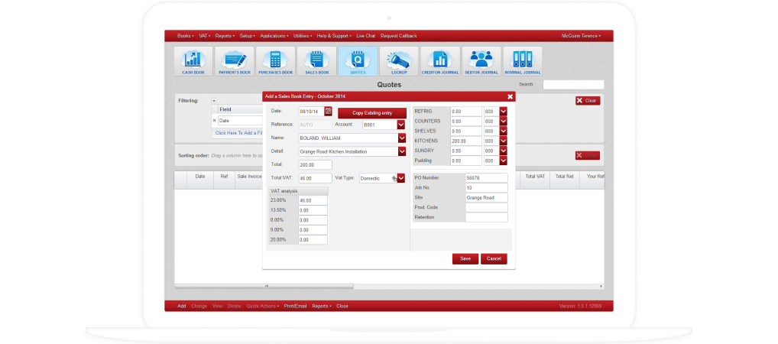Open the Debtor Journal icon
Viewport: 778px width, 344px height.
click(481, 61)
